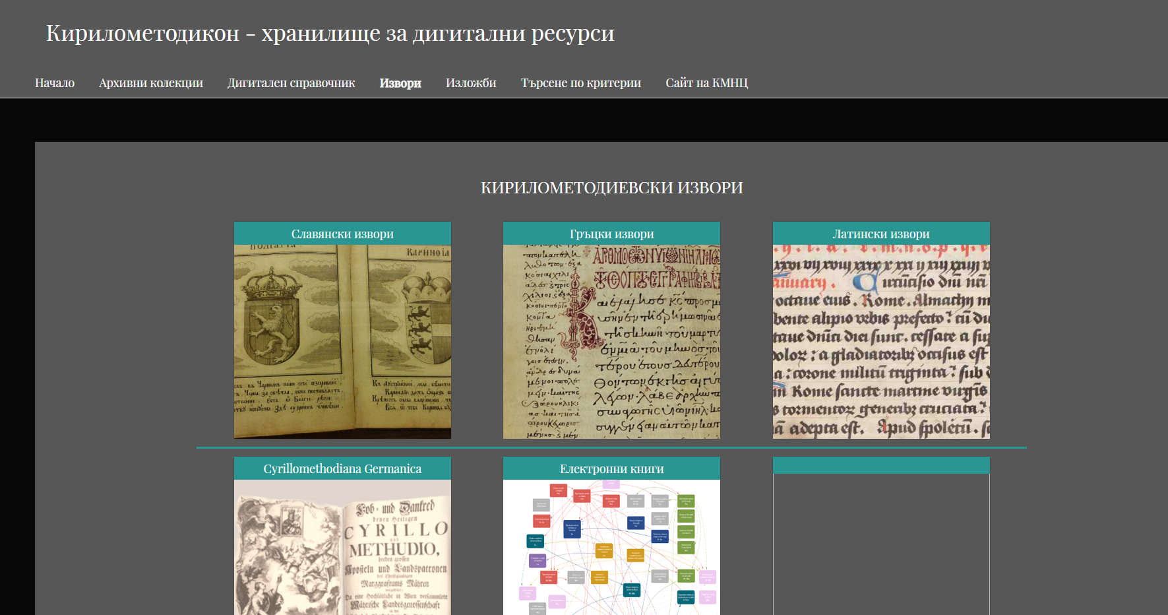Select the Извори navigation item
This screenshot has width=1168, height=615.
tap(400, 83)
